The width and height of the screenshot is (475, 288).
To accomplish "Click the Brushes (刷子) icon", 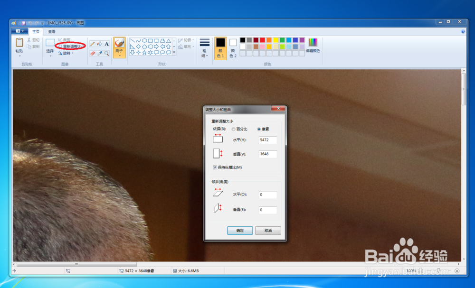I will coord(119,43).
